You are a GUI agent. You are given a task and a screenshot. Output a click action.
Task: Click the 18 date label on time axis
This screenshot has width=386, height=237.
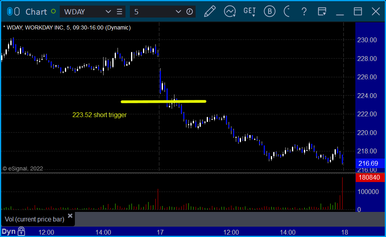pyautogui.click(x=345, y=232)
